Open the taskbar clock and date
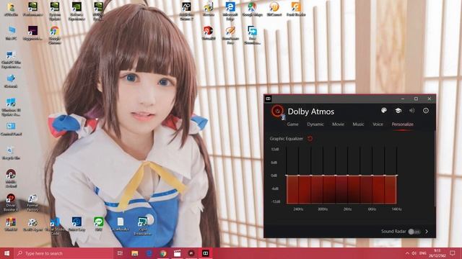This screenshot has height=259, width=462. tap(437, 253)
